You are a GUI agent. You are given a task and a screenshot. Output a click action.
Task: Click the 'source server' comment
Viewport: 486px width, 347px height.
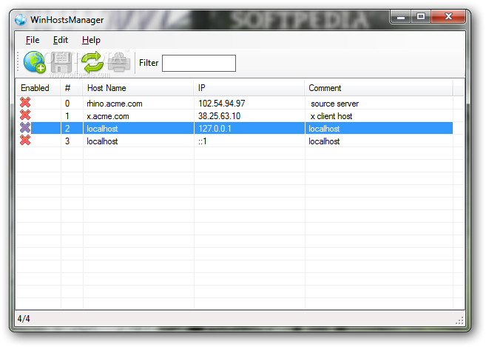[335, 104]
